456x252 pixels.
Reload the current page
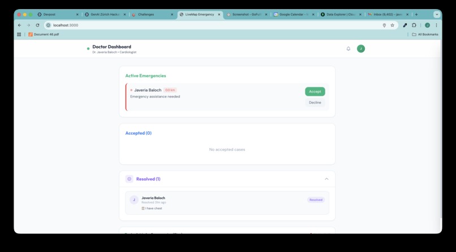tap(37, 25)
